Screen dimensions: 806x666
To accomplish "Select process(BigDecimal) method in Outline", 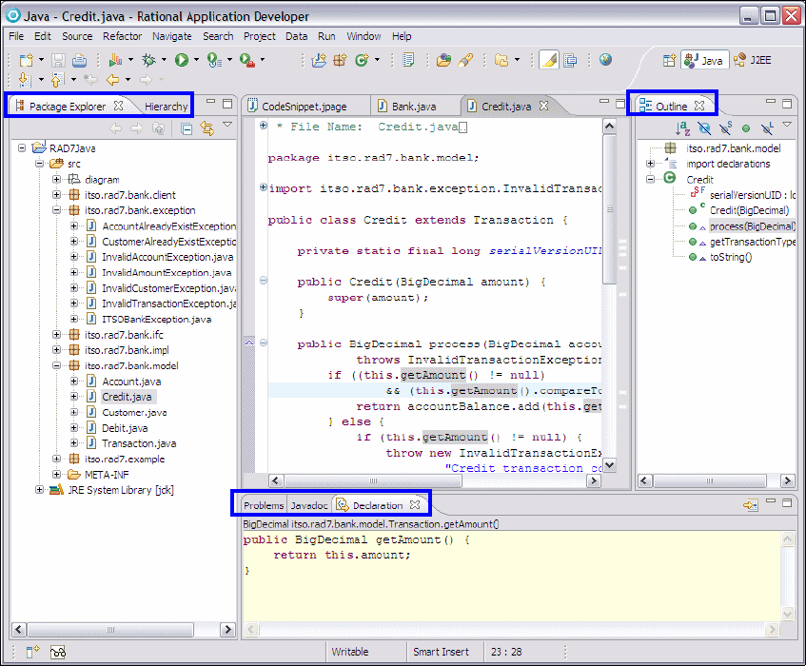I will point(752,226).
